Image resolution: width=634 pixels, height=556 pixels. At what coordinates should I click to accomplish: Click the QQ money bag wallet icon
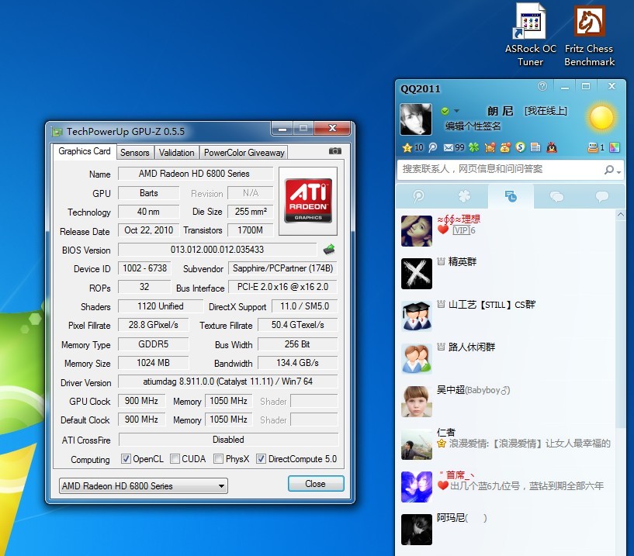pos(505,147)
